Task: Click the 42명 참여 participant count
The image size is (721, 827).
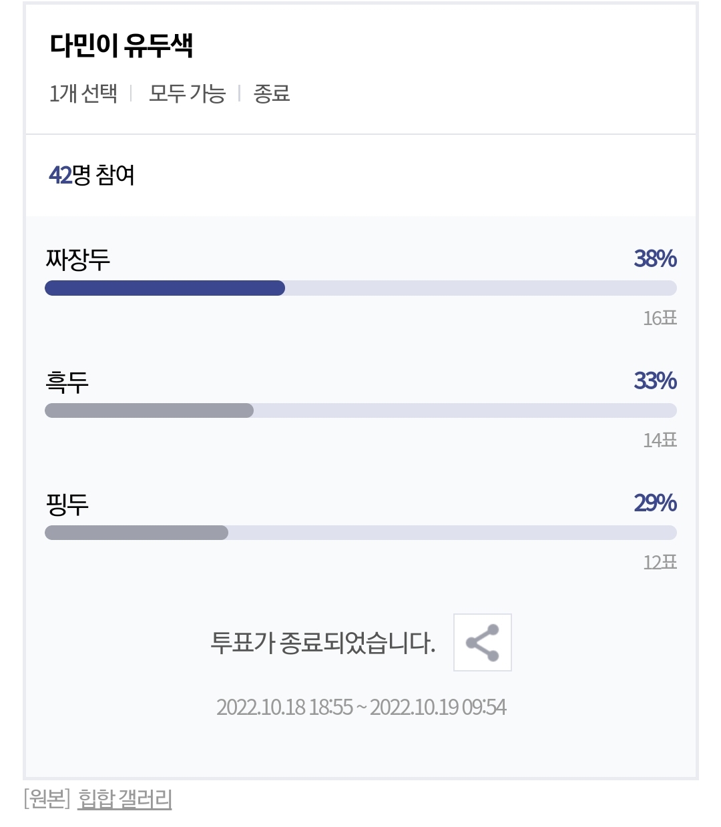Action: (92, 175)
